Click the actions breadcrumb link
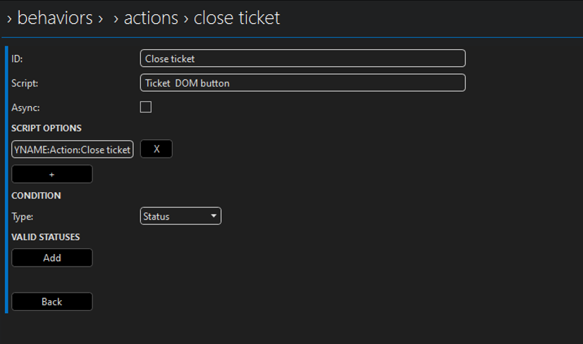 151,18
